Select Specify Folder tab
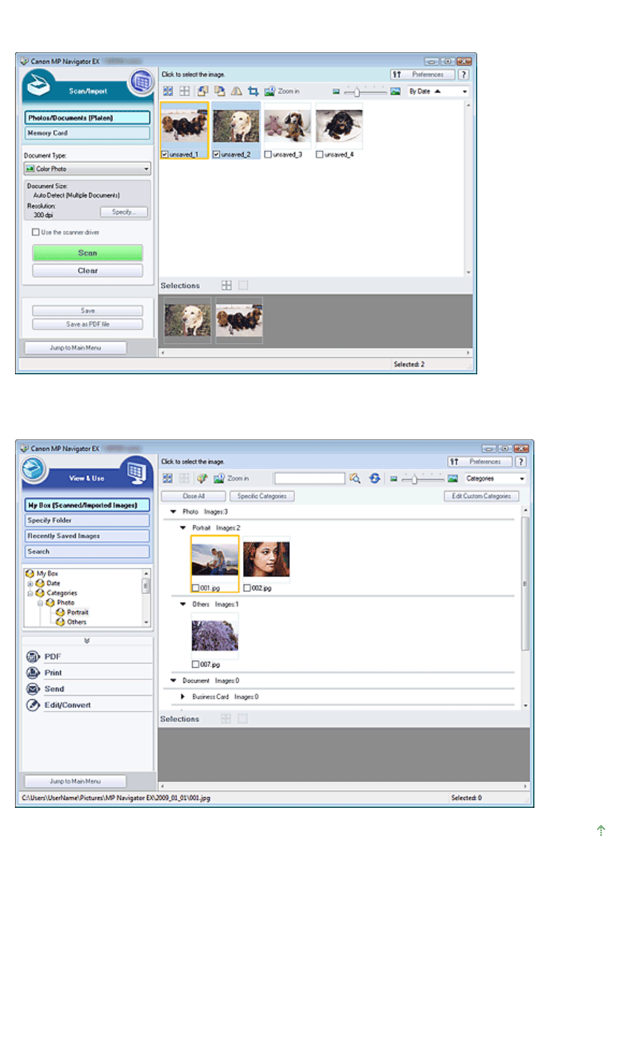 (x=87, y=521)
